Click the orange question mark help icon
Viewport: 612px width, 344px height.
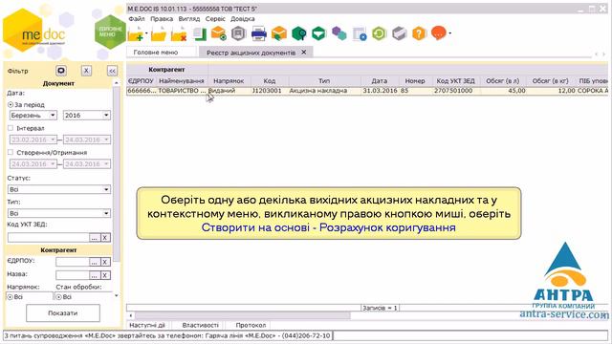[419, 33]
